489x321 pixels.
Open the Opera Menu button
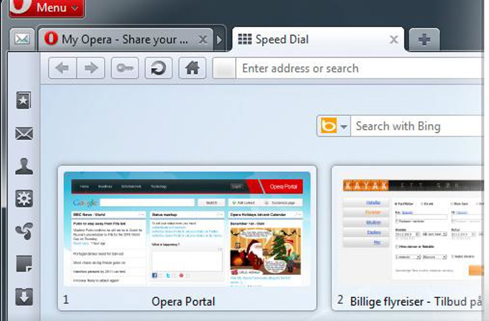tap(46, 8)
